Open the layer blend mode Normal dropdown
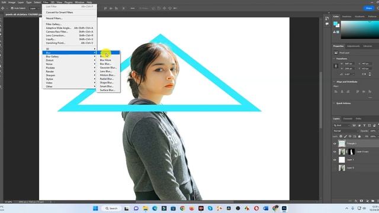Screen dimensions: 379x213 click(346, 131)
